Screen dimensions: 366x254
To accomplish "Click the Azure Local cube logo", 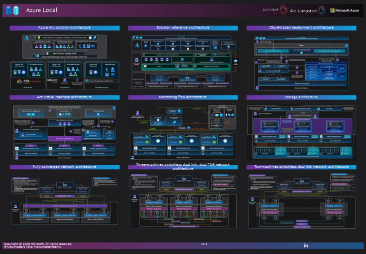I will pyautogui.click(x=12, y=10).
